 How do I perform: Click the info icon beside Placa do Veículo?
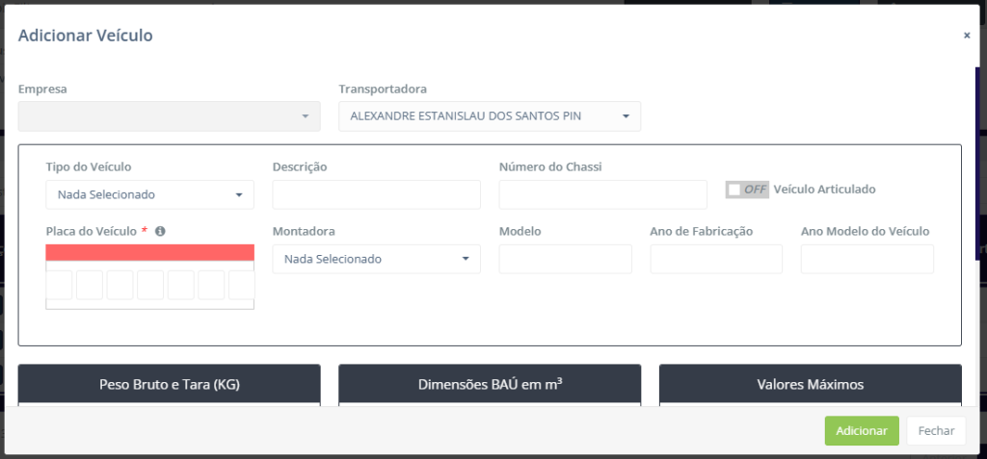click(160, 231)
